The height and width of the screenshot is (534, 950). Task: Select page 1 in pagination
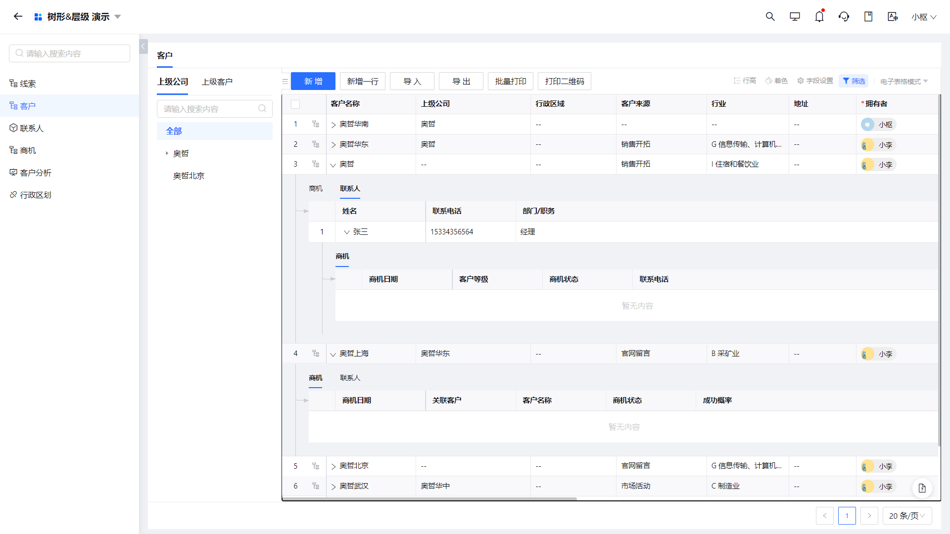(x=847, y=516)
